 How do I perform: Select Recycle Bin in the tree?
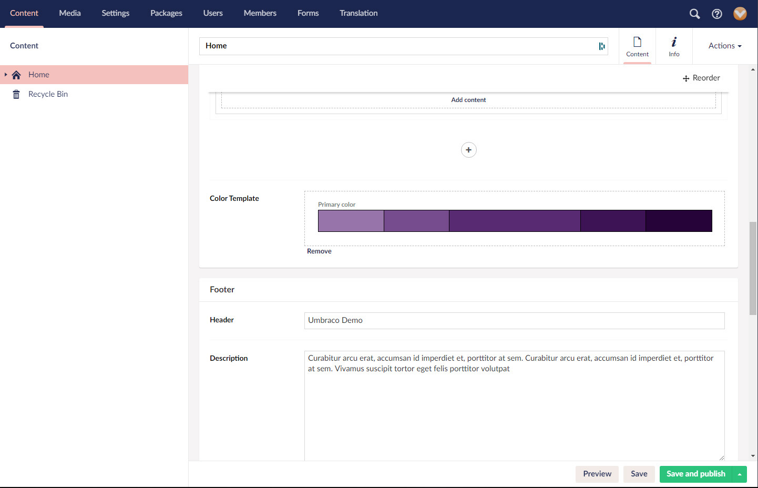tap(48, 94)
